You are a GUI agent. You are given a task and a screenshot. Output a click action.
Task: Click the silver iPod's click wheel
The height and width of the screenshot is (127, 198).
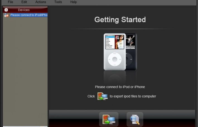(115, 59)
